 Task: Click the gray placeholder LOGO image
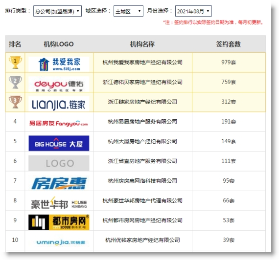pyautogui.click(x=59, y=163)
